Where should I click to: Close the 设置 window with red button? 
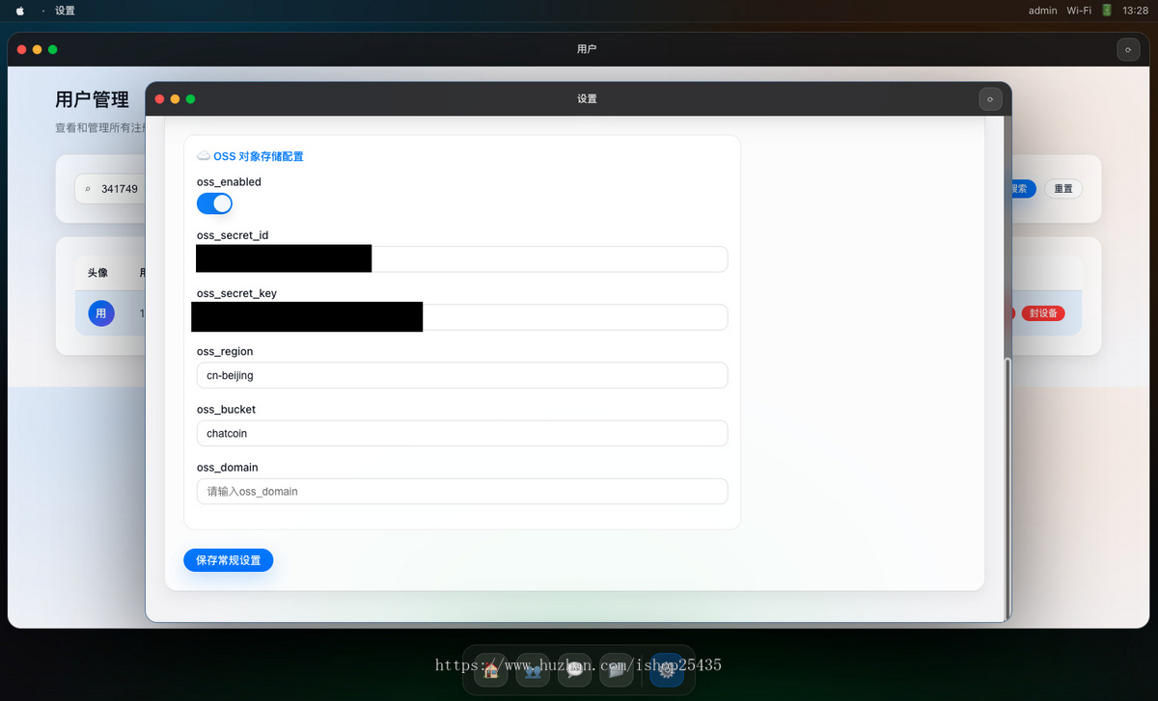pyautogui.click(x=159, y=98)
